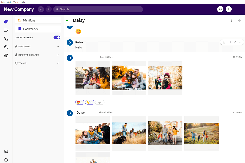The height and width of the screenshot is (163, 245).
Task: Open the Edit menu
Action: coord(9,2)
